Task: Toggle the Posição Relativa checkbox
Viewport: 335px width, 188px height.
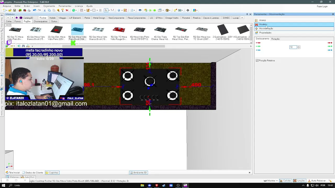Action: [257, 61]
